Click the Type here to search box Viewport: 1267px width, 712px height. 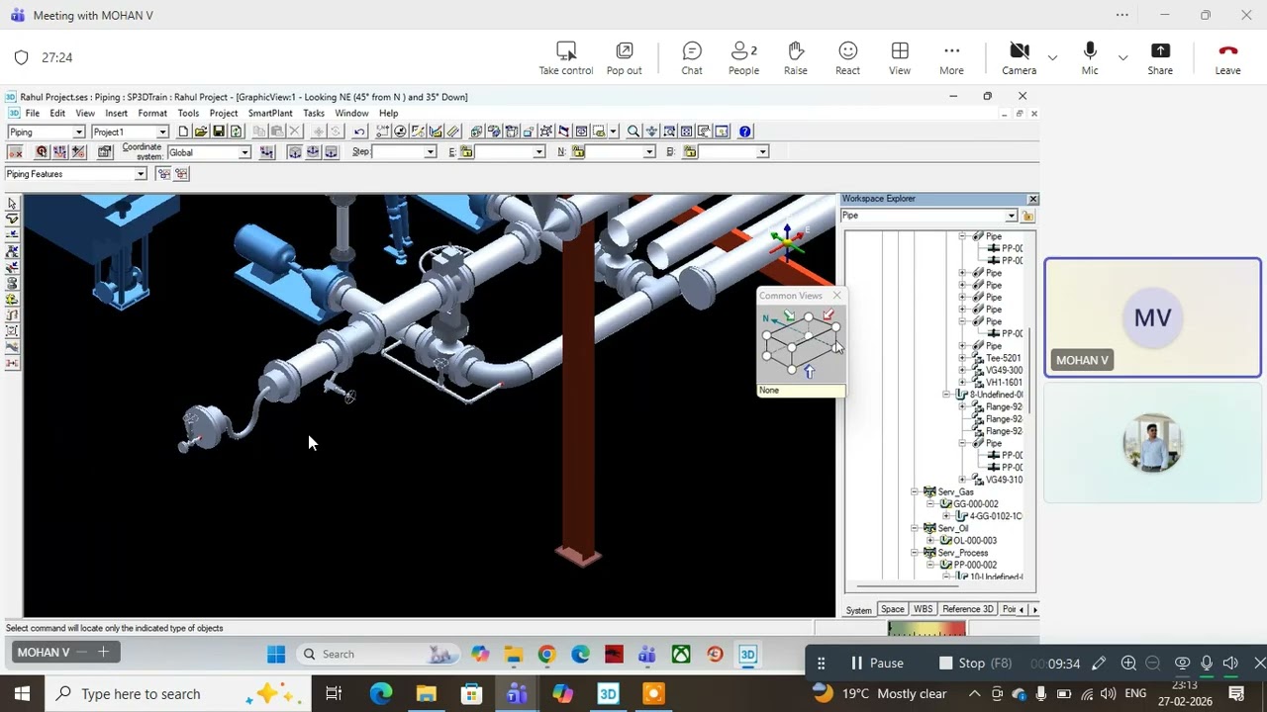pos(177,694)
